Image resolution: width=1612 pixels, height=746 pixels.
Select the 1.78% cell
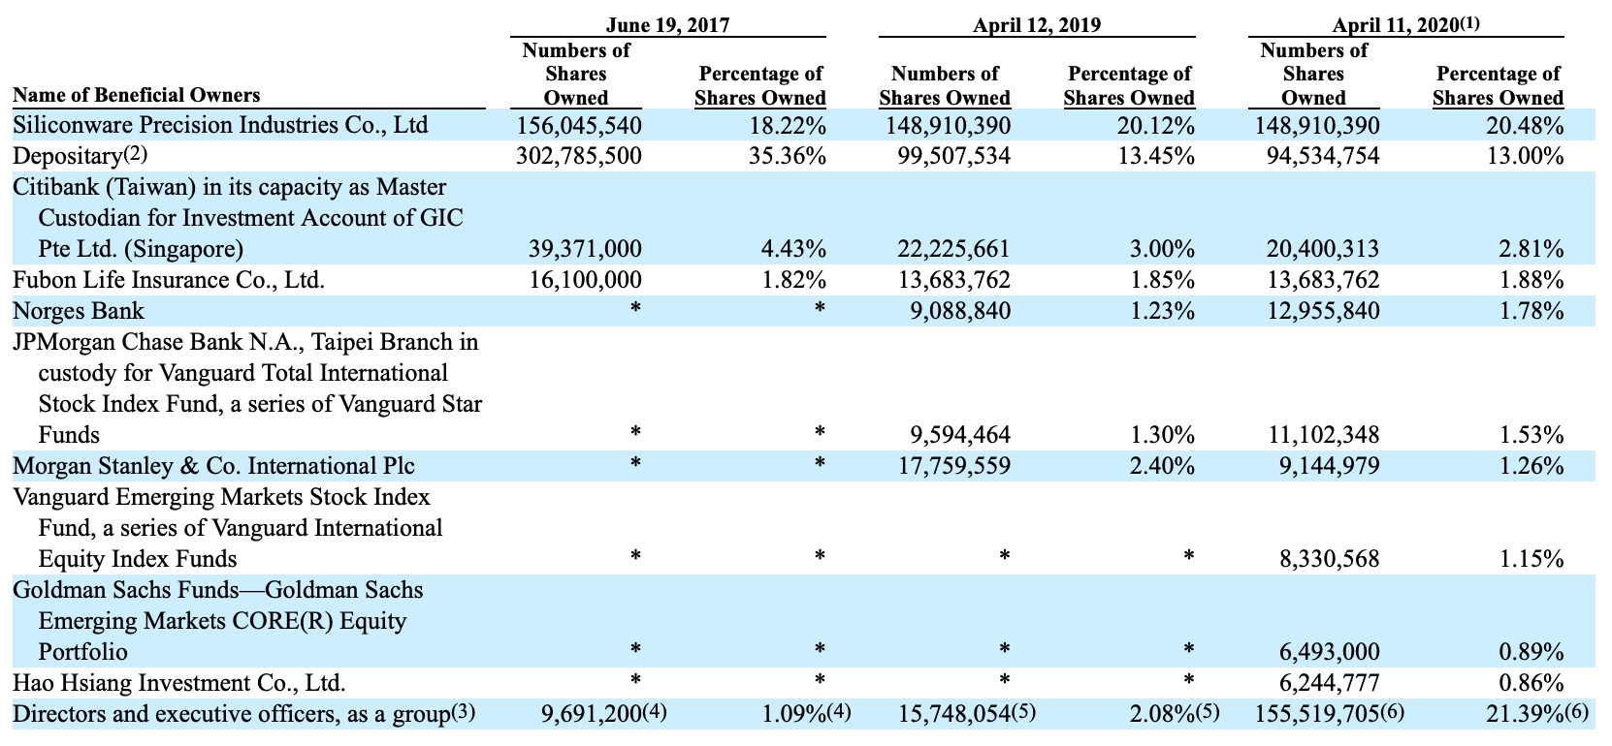pos(1531,311)
